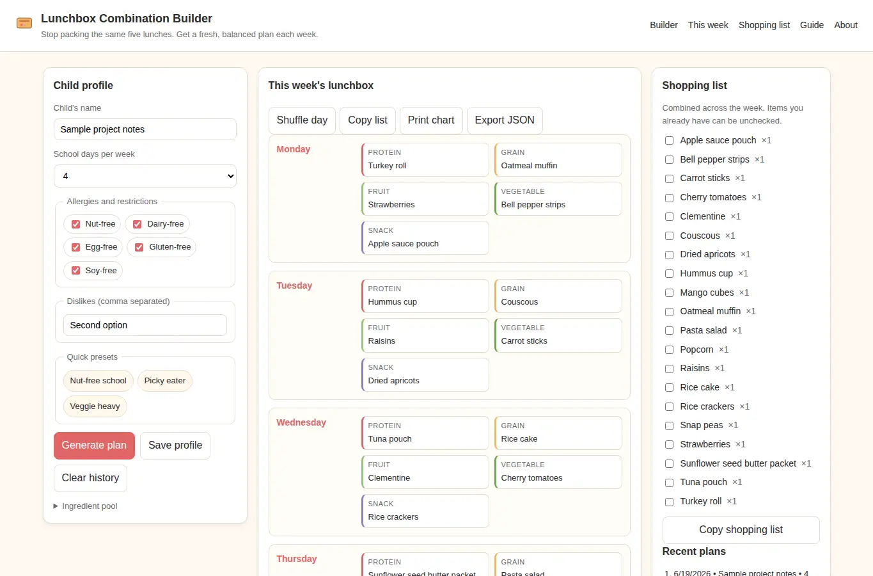Apply the Picky eater preset
Image resolution: width=873 pixels, height=576 pixels.
(x=165, y=381)
